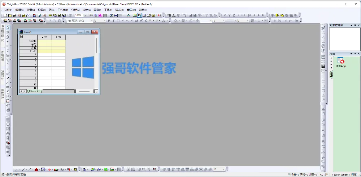
Task: Select the Zoom In tool
Action: coord(8,32)
